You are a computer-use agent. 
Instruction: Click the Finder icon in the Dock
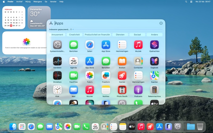(x=13, y=127)
